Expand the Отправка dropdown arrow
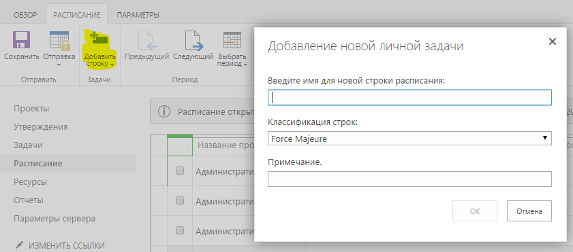 [59, 65]
